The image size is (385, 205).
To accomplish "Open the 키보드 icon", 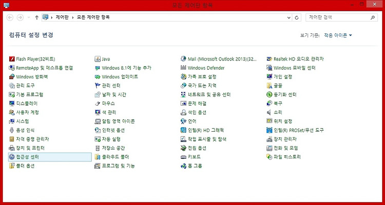I will 183,157.
